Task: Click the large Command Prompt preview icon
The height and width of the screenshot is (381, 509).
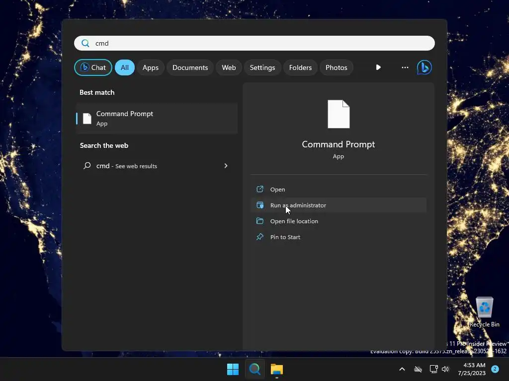Action: 339,114
